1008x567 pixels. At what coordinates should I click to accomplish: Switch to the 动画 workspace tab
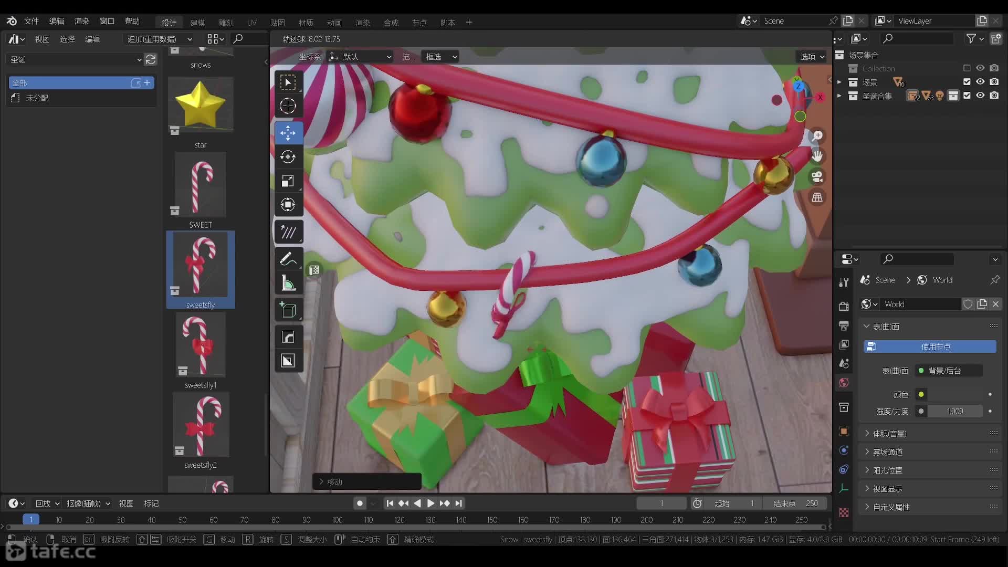pos(334,23)
